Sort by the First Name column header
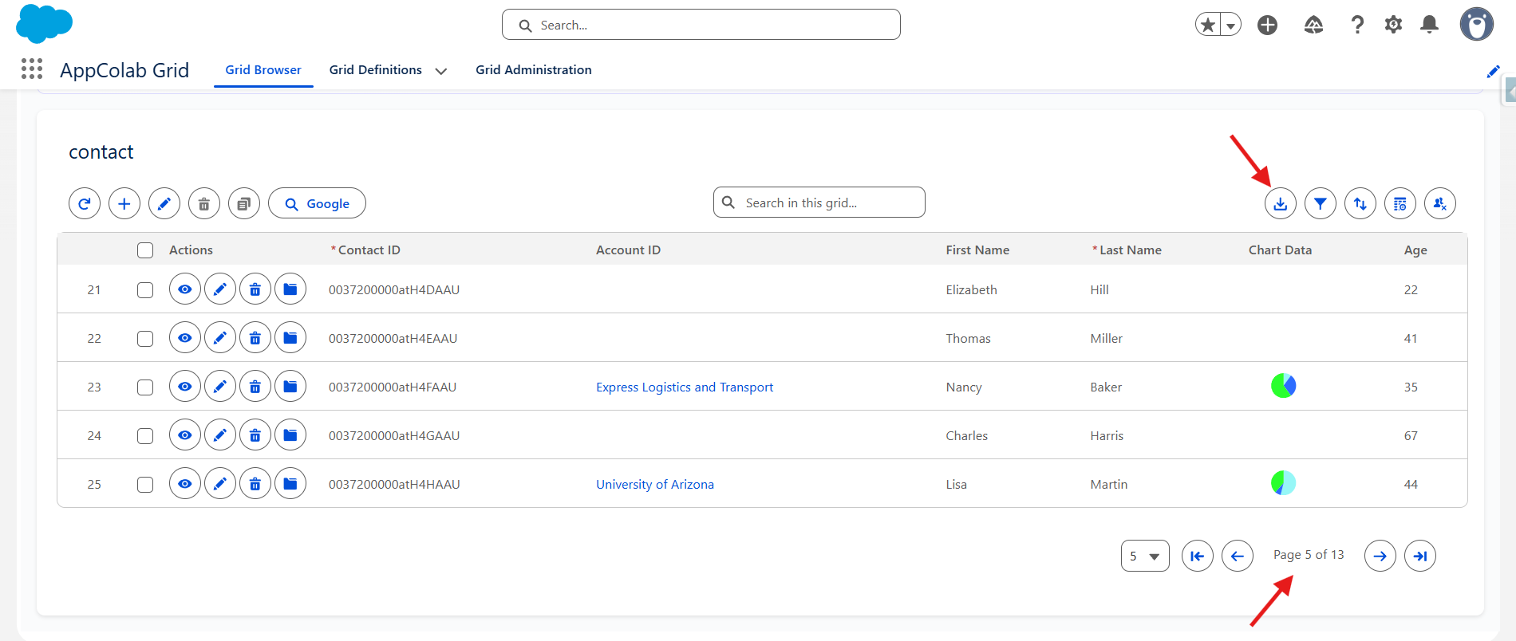 (977, 250)
